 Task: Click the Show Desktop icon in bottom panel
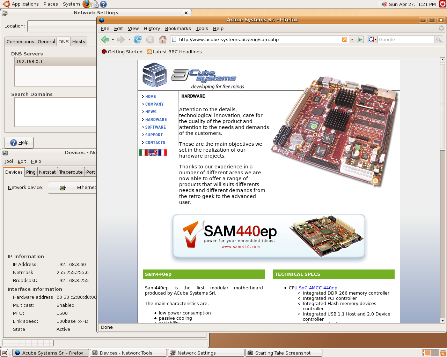[x=5, y=353]
